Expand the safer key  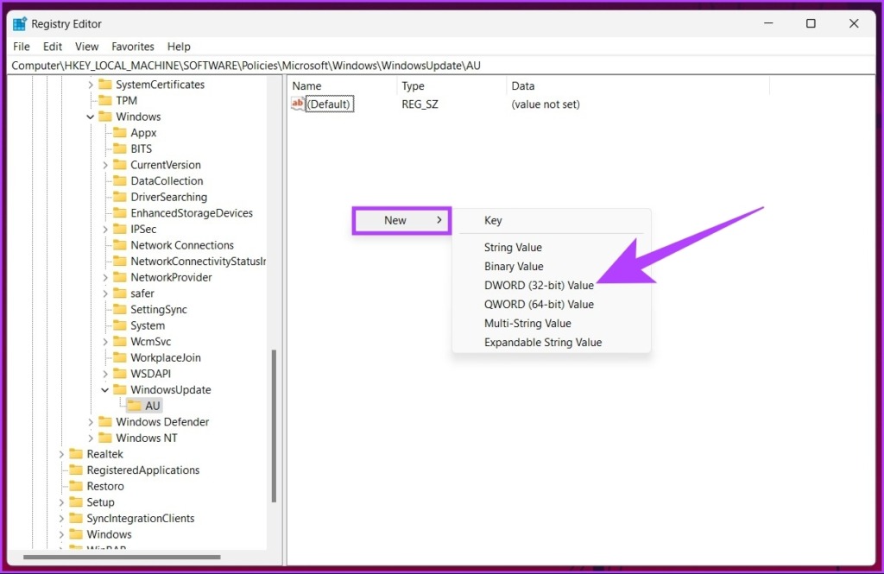[104, 293]
